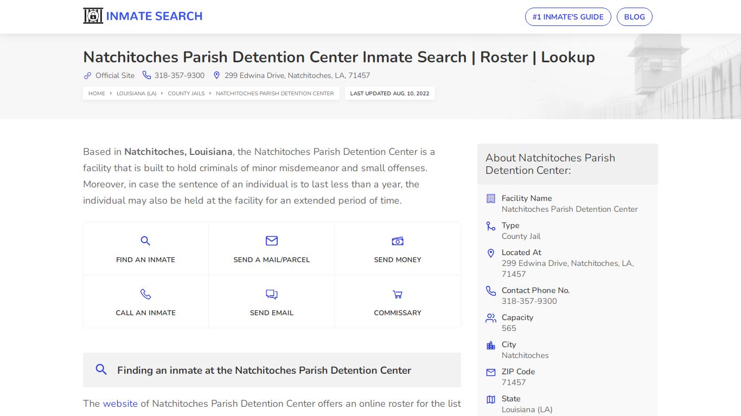Select the city value Natchitoches in sidebar
741x416 pixels.
pos(525,355)
